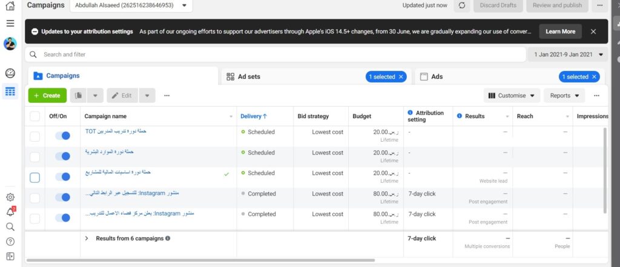Click the green Create button
The width and height of the screenshot is (620, 267).
[47, 96]
